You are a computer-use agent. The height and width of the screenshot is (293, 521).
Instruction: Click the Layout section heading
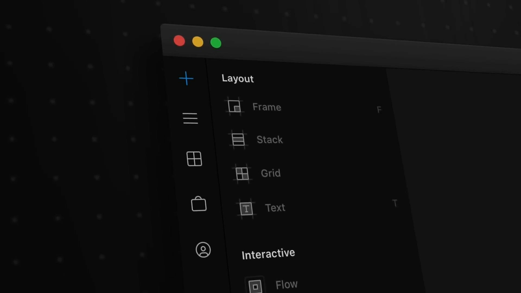click(x=238, y=78)
